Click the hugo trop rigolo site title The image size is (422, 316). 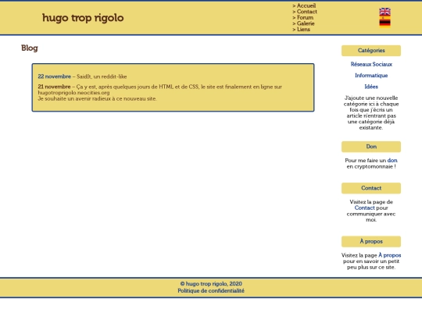83,18
